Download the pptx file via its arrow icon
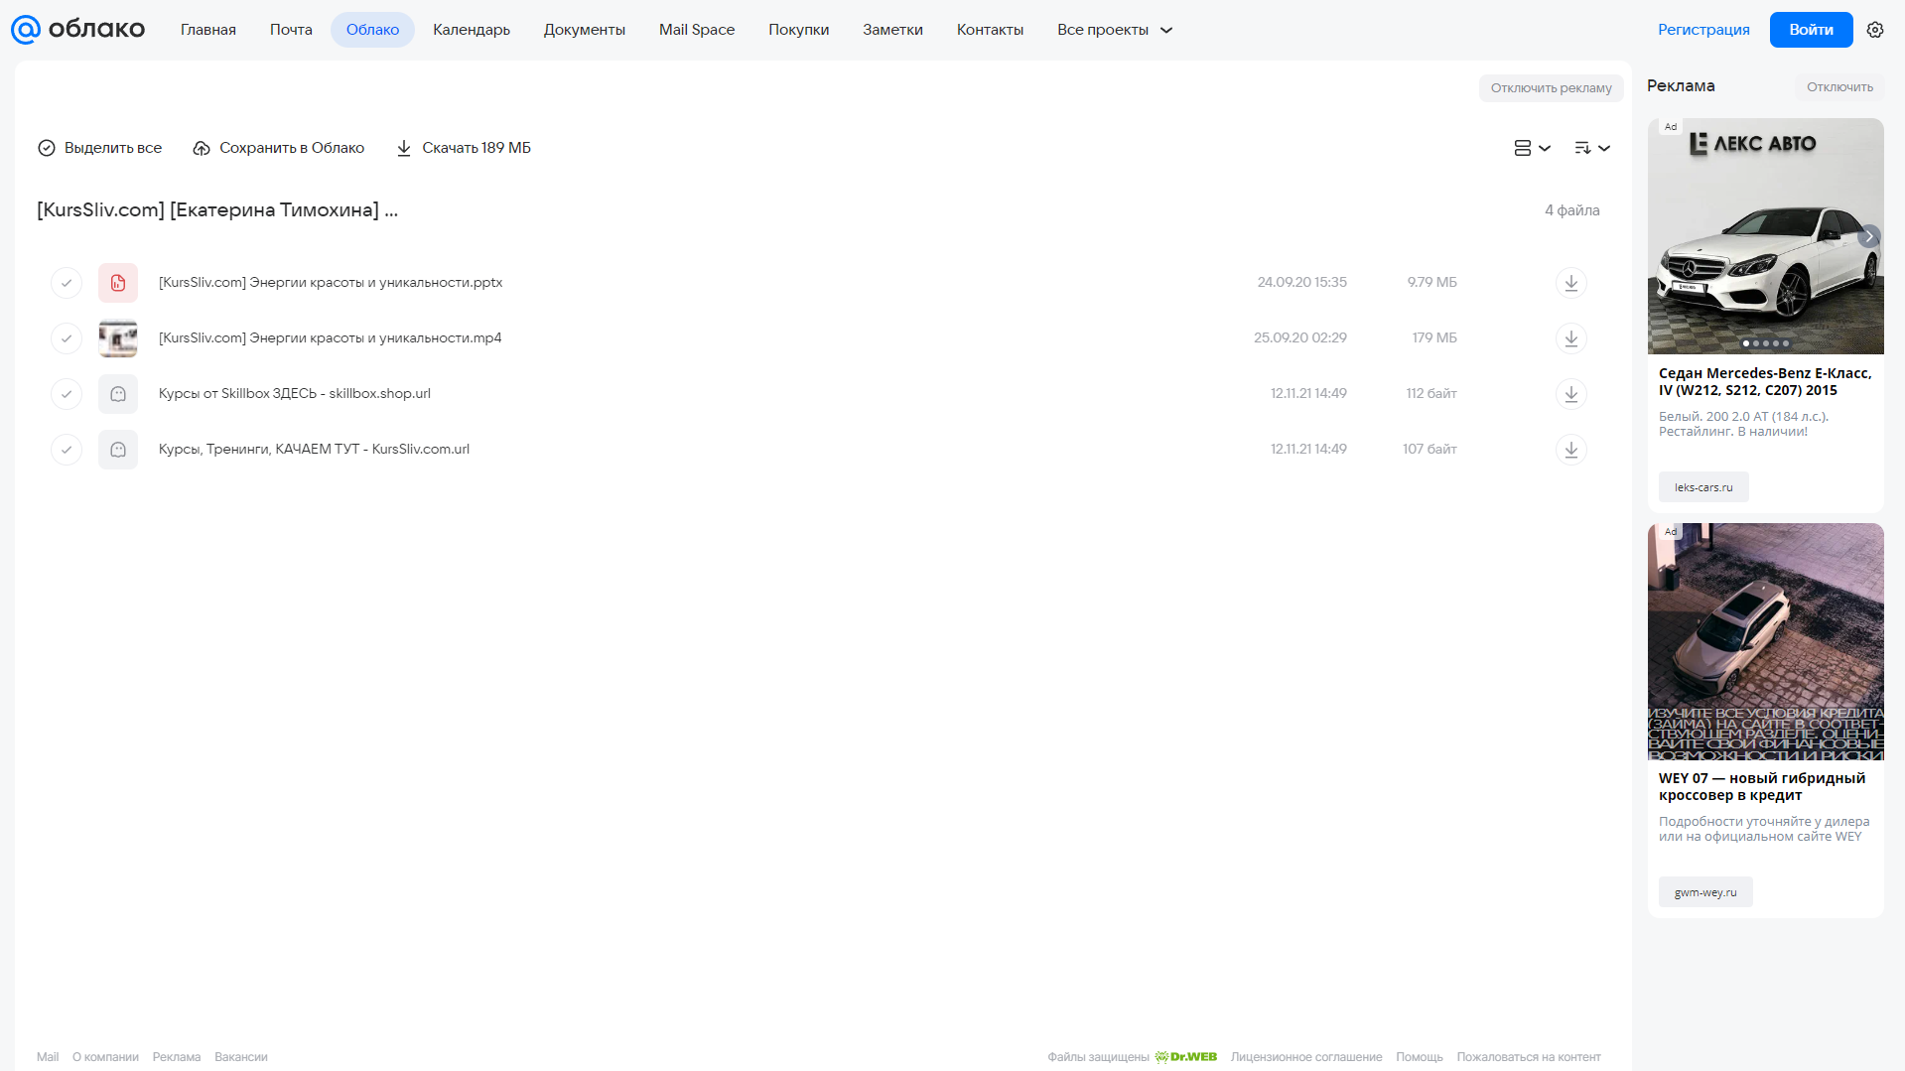The width and height of the screenshot is (1905, 1071). tap(1570, 283)
